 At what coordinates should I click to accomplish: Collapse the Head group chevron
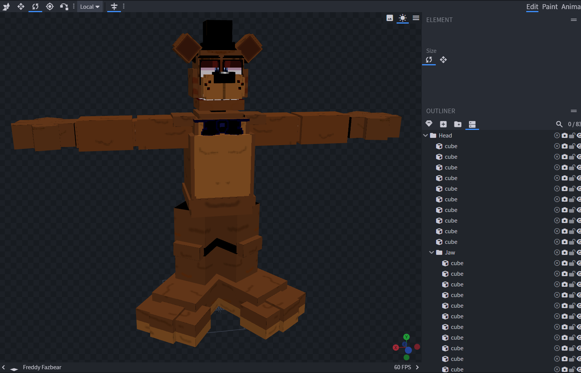(x=425, y=136)
